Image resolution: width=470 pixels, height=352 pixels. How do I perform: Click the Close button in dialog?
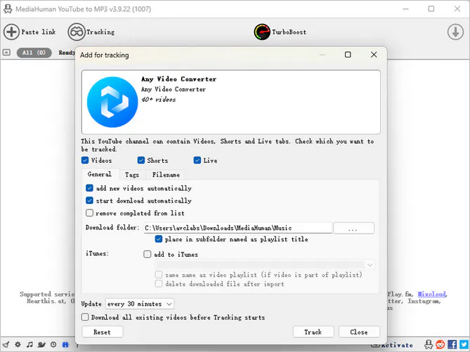(x=359, y=332)
